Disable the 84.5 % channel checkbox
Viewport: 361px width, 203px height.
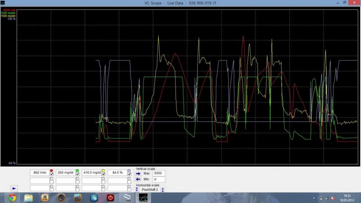tap(129, 174)
